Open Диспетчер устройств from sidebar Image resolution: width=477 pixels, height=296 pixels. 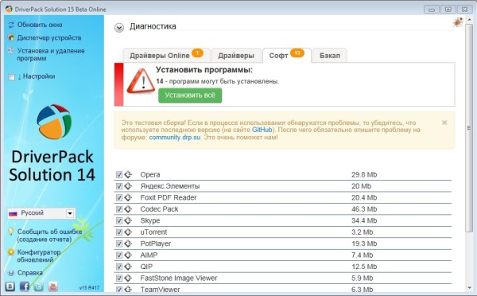[49, 37]
